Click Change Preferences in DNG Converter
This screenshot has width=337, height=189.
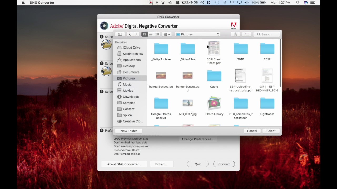click(198, 139)
